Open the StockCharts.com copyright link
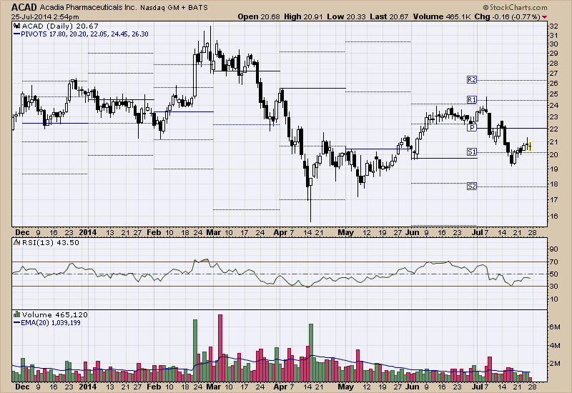 (515, 7)
